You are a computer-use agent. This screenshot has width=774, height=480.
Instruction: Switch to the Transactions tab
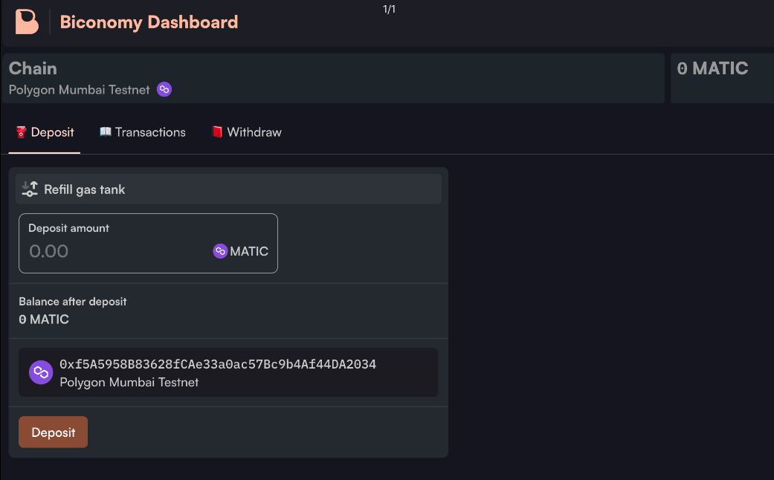point(150,132)
